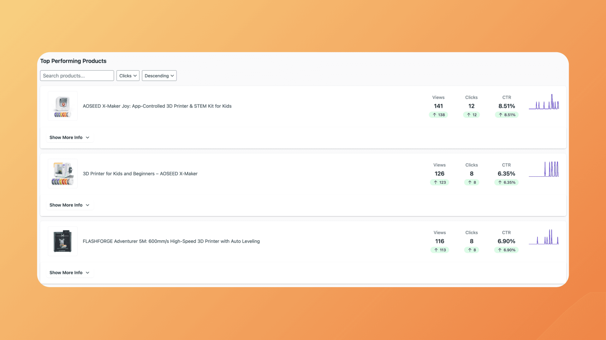Expand Show More Info for the FLASHFORGE printer

[69, 272]
